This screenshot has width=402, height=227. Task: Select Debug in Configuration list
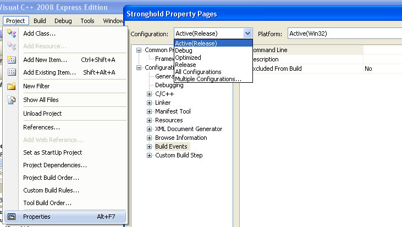pos(213,50)
